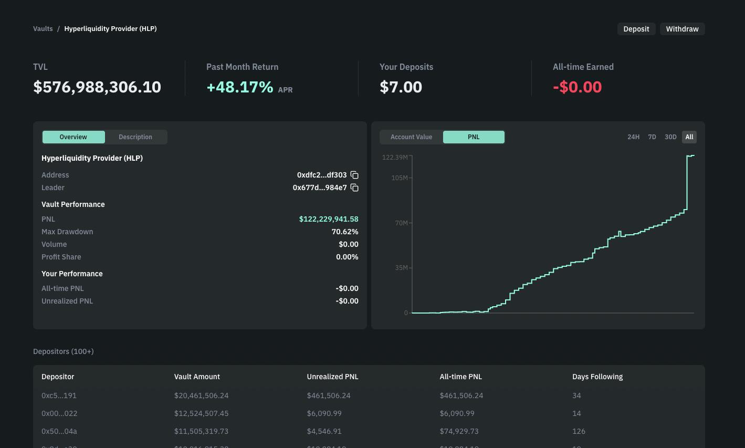Click days following value 126
The width and height of the screenshot is (745, 448).
coord(579,431)
